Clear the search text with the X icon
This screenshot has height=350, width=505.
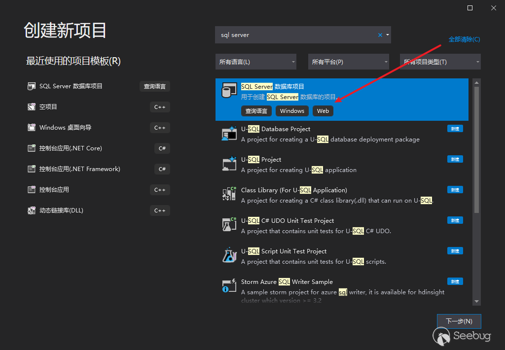pyautogui.click(x=380, y=35)
